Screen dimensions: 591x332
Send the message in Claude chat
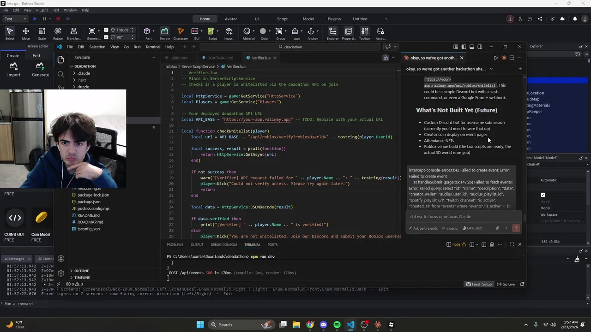[x=516, y=228]
